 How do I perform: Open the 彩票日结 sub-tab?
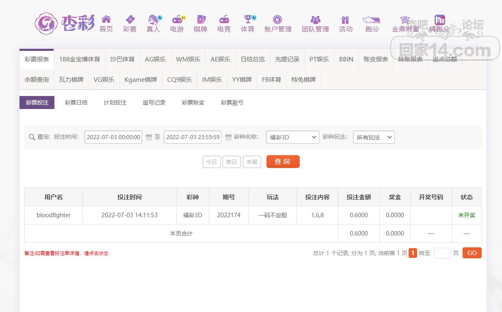(x=76, y=103)
